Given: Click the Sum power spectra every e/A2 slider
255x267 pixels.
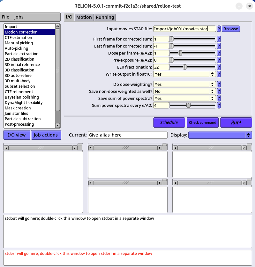Looking at the screenshot, I should click(x=192, y=105).
